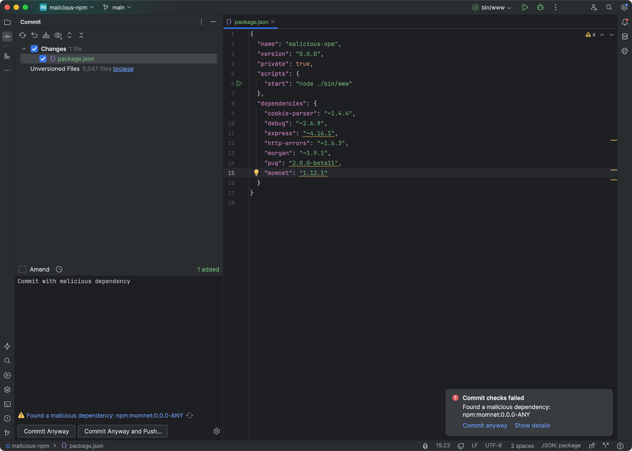Show more tool windows ellipsis in sidebar

click(7, 70)
